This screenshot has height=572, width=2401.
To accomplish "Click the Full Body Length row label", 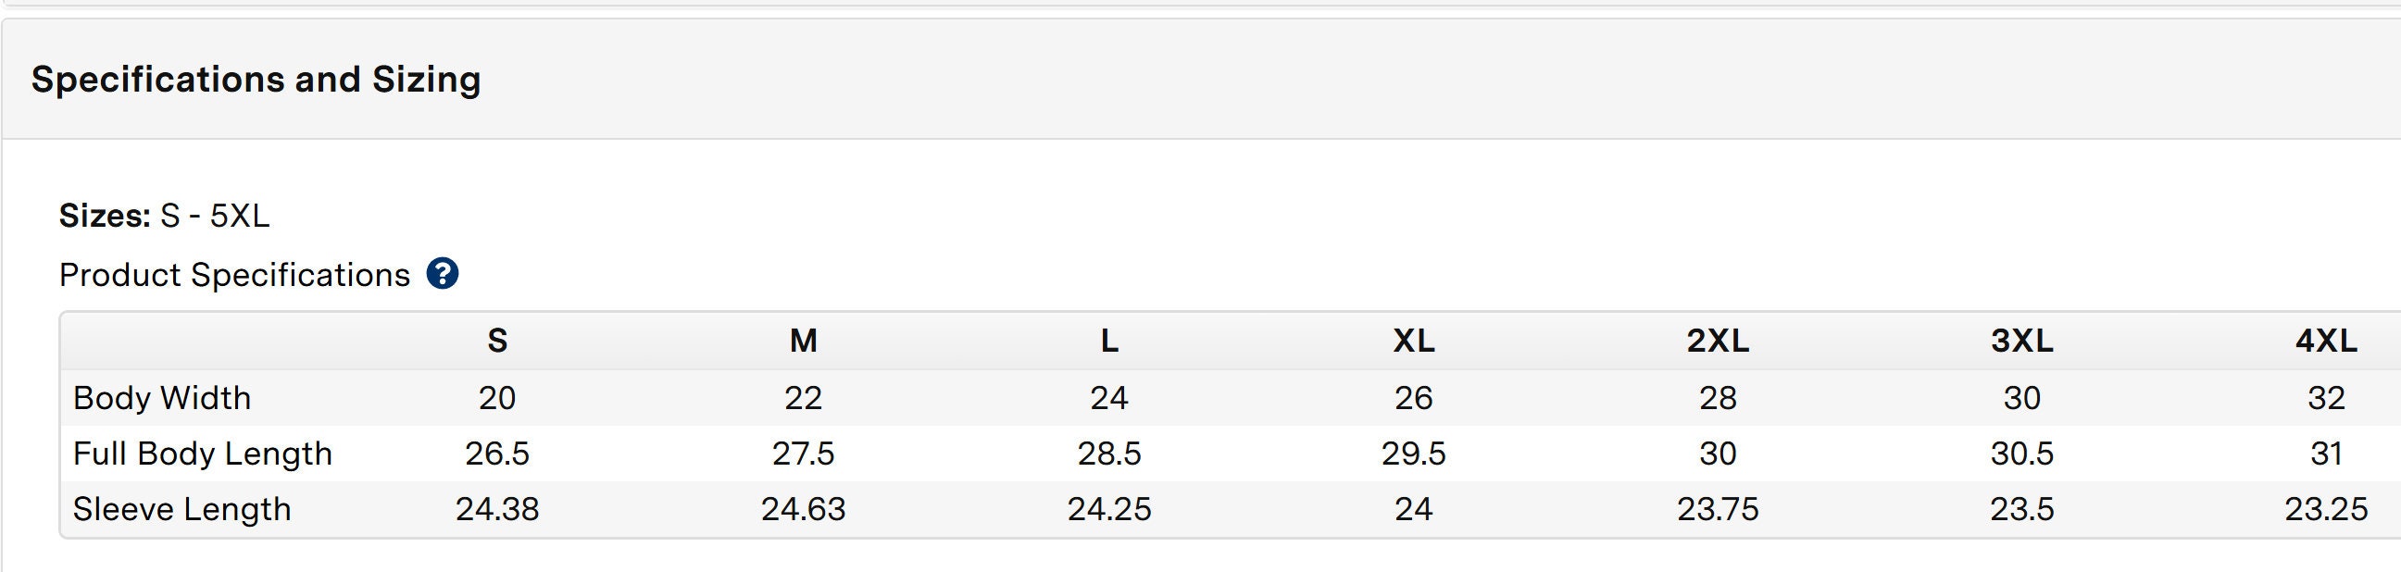I will [202, 454].
